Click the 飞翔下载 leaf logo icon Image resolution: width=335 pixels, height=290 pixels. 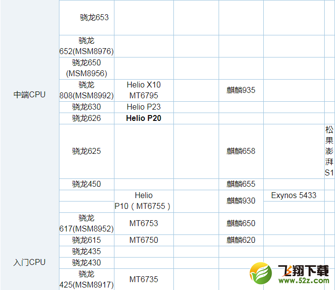[x=260, y=274]
